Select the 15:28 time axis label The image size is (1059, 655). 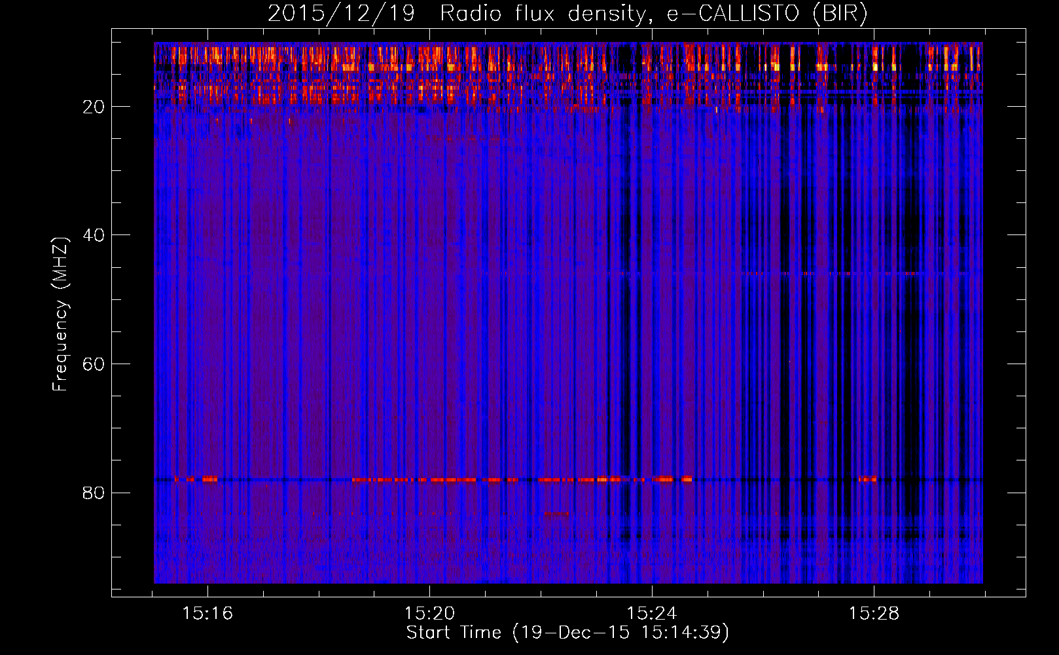tap(874, 614)
